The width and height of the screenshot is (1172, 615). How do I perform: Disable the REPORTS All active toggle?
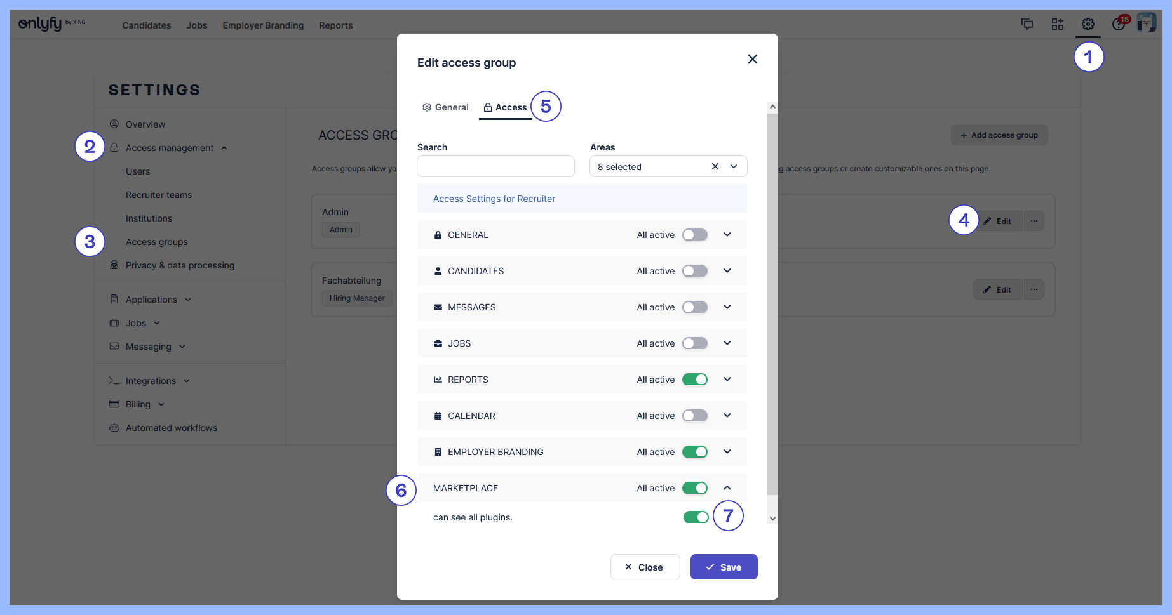tap(694, 380)
